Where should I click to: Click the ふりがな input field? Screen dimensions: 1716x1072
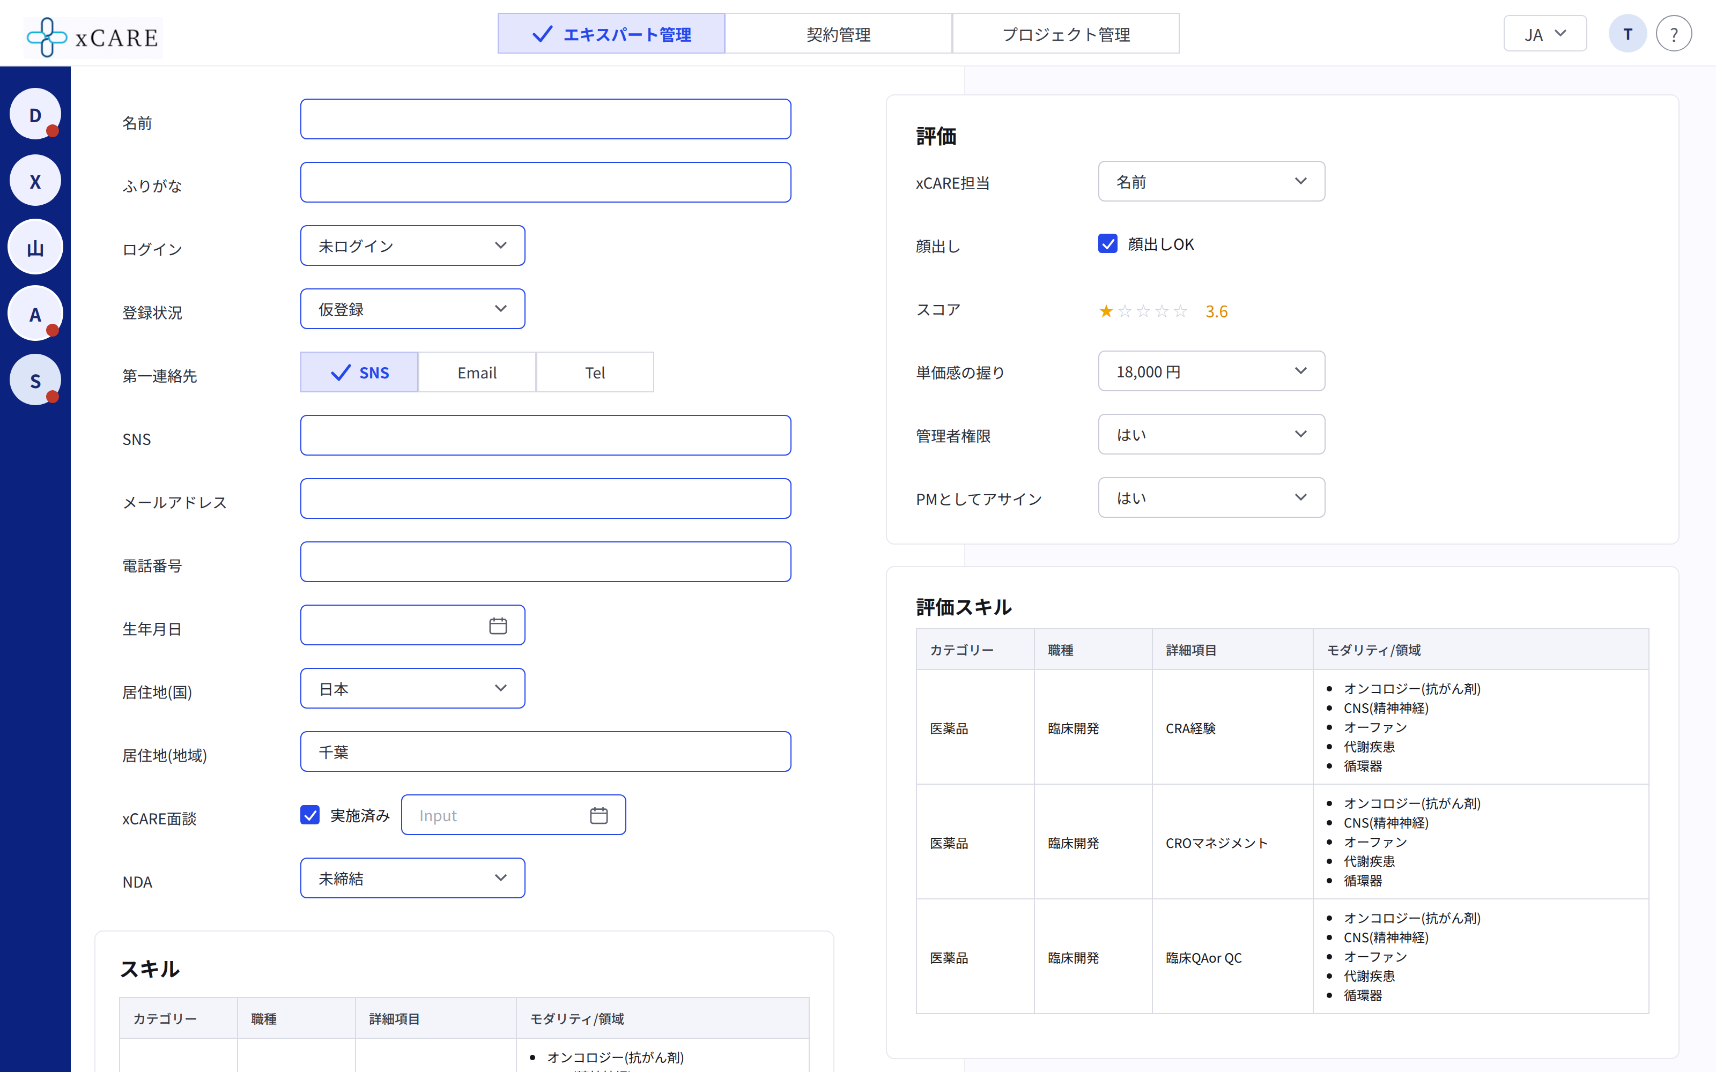545,182
